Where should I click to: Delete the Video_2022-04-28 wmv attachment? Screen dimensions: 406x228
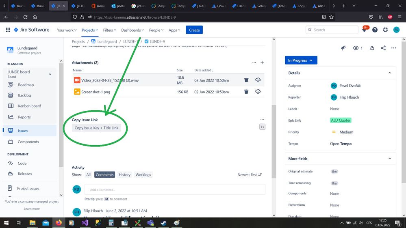click(x=246, y=80)
